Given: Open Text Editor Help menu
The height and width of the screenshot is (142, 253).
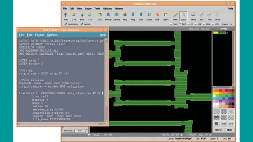Looking at the screenshot, I should click(103, 35).
